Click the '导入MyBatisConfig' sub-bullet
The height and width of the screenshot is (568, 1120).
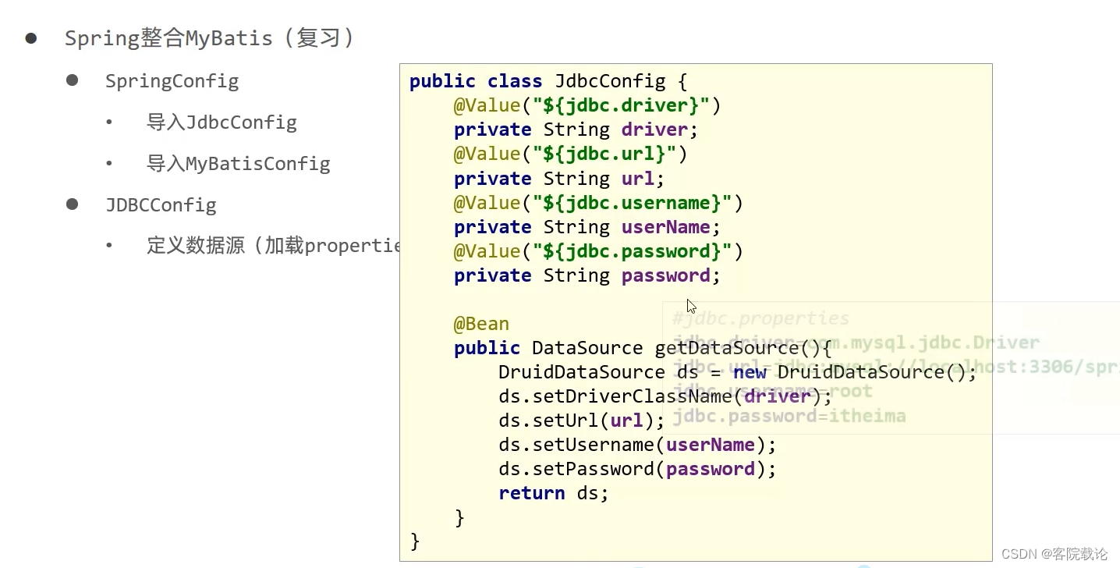pyautogui.click(x=239, y=164)
